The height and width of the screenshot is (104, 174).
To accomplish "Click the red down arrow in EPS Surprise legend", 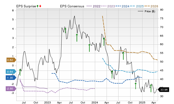I will (x=40, y=6).
